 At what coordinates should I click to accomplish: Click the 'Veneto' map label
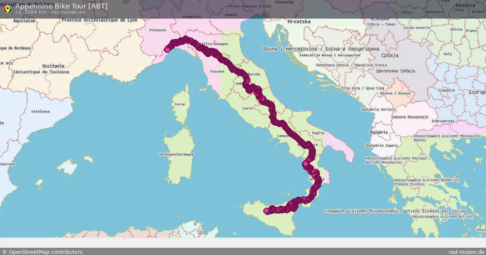[x=230, y=15]
